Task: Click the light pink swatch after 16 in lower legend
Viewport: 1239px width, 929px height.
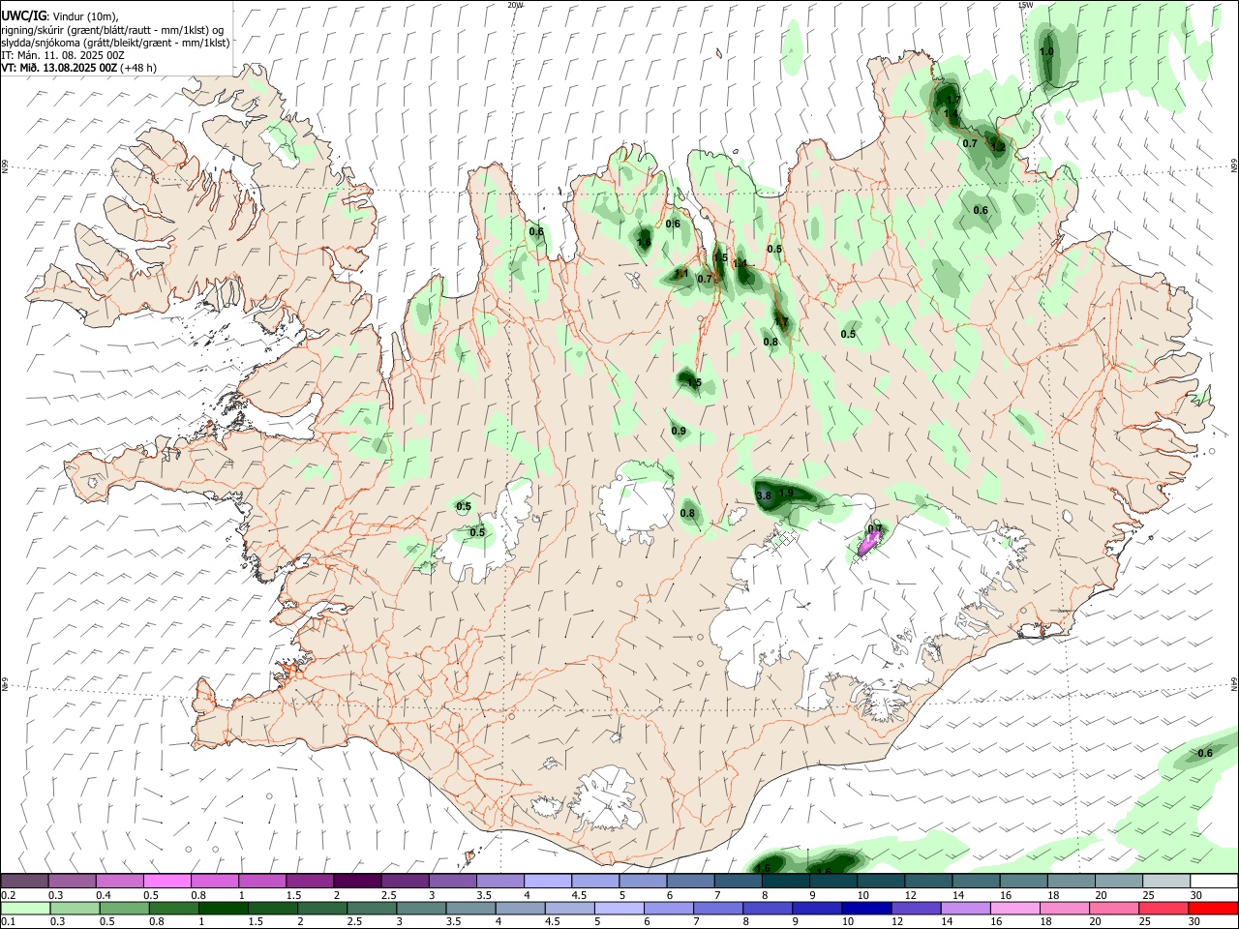Action: (1014, 908)
